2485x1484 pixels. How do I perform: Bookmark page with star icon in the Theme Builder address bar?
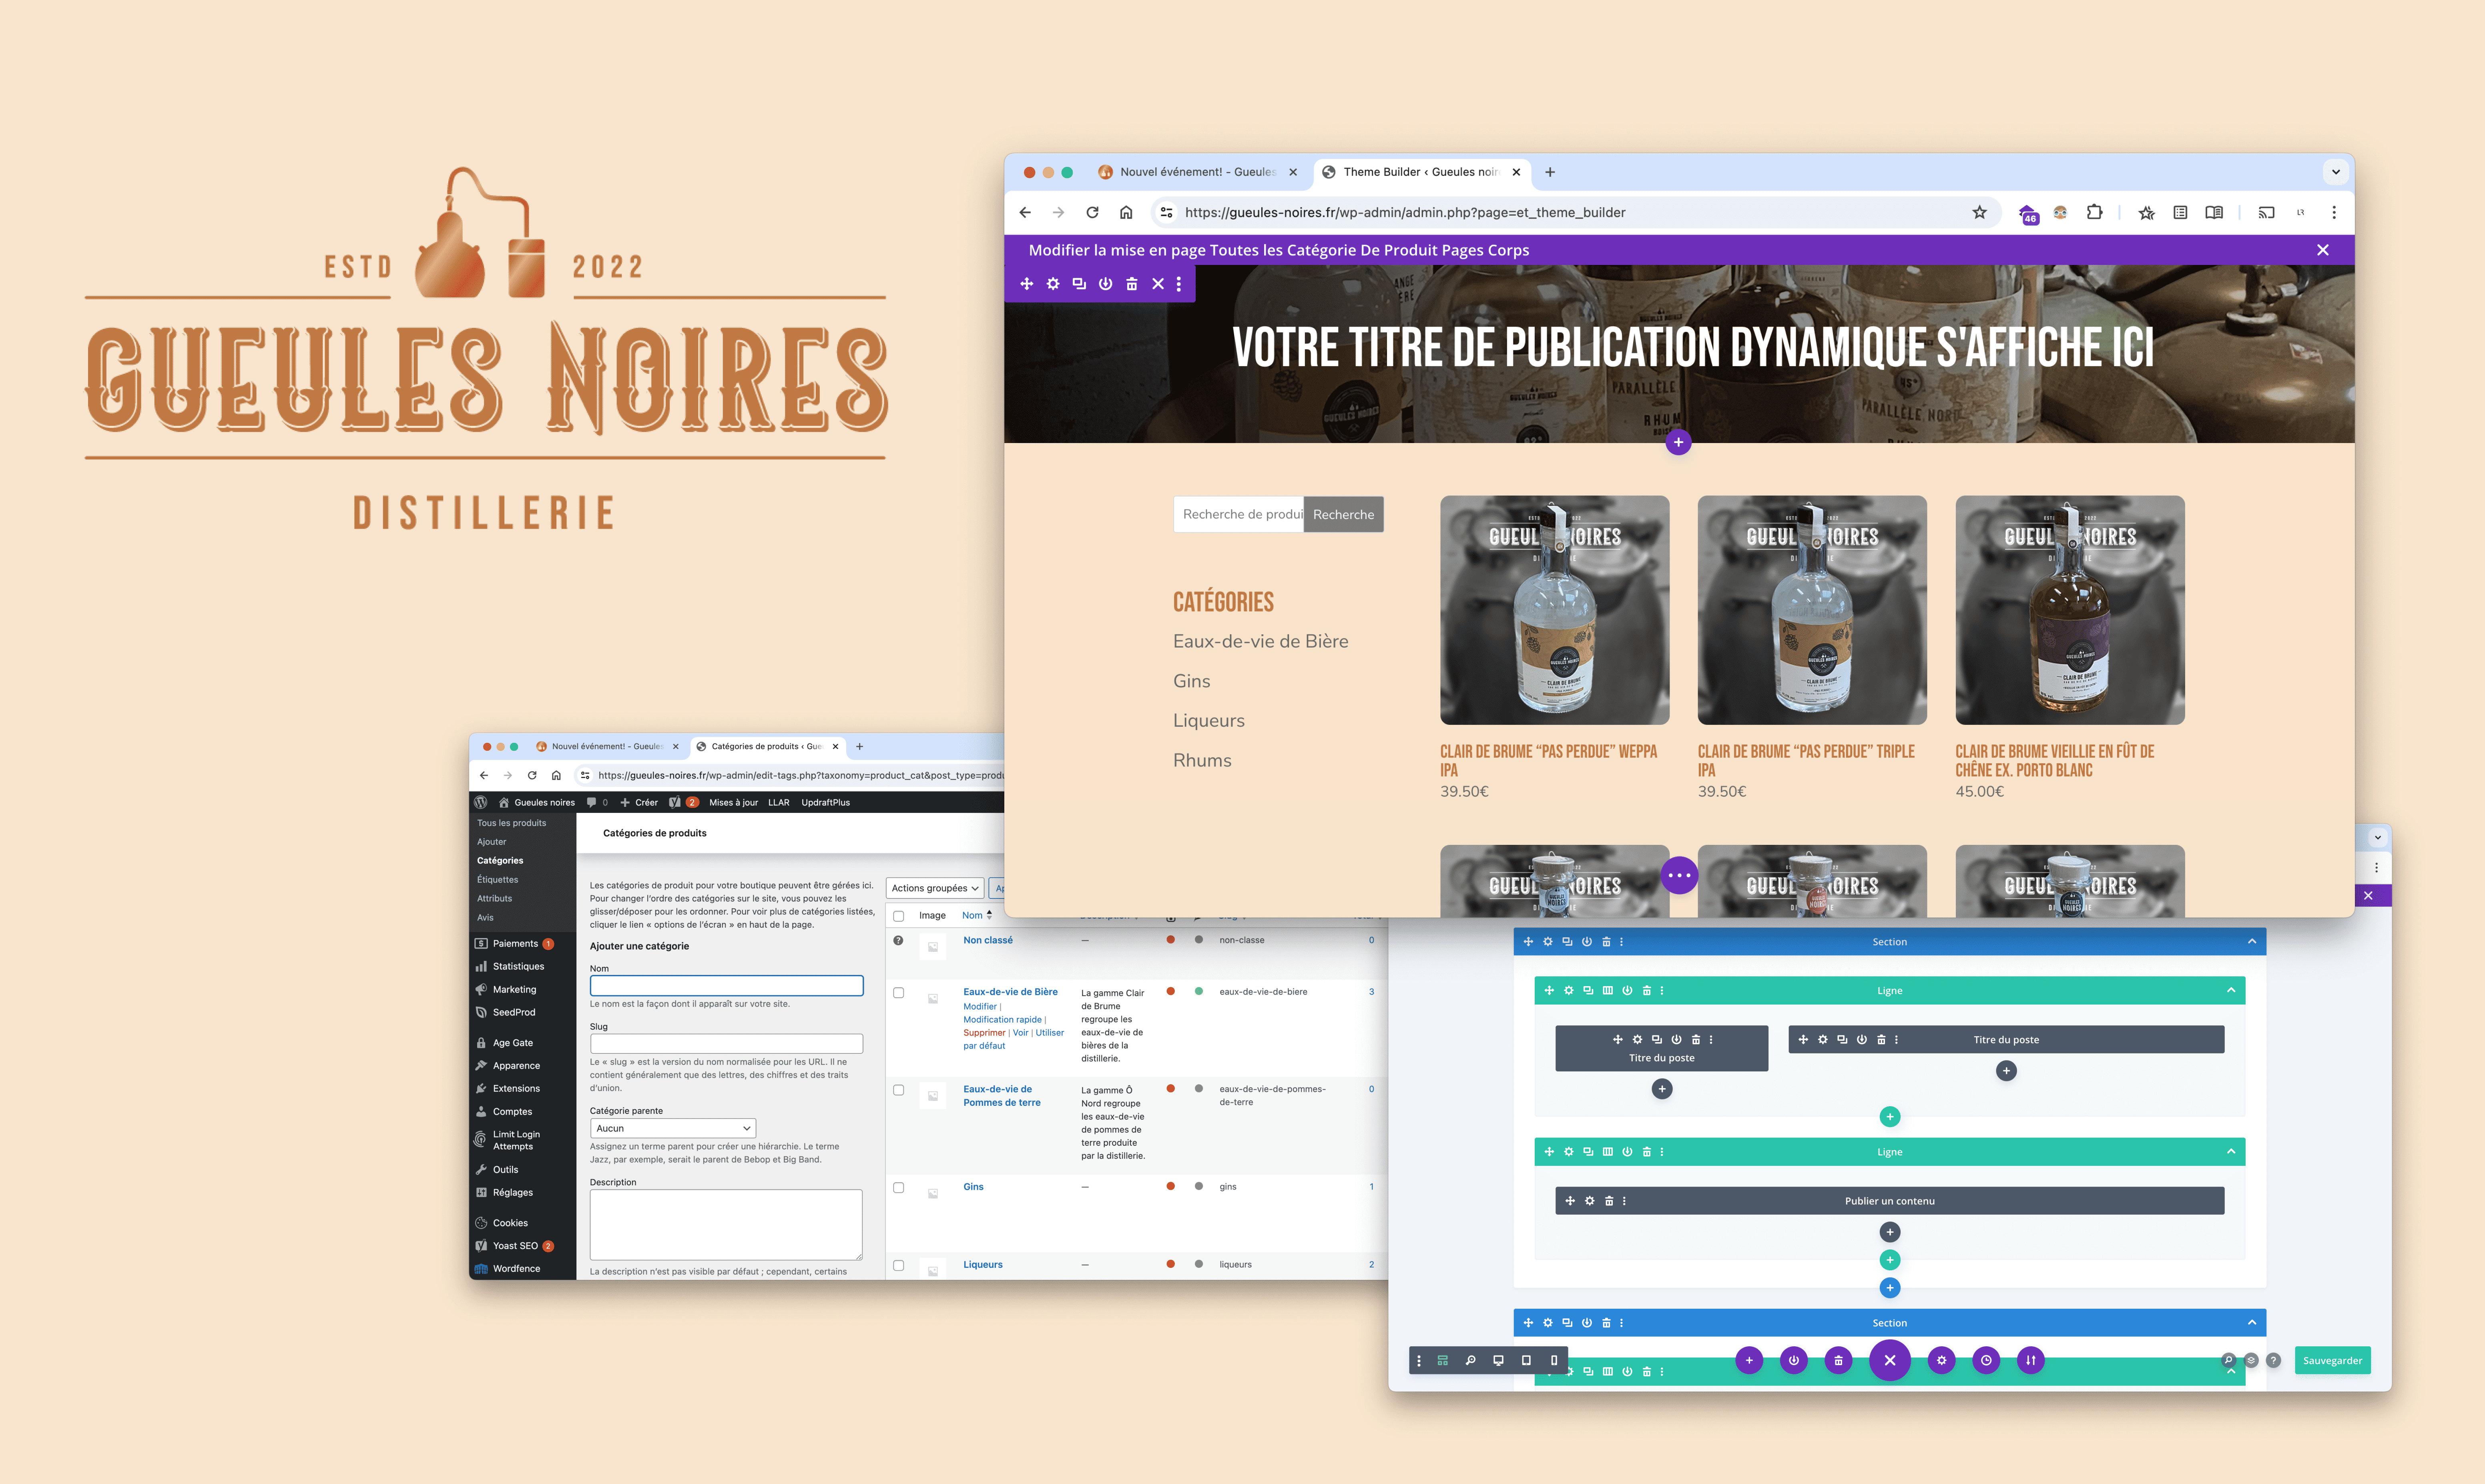[x=1979, y=212]
